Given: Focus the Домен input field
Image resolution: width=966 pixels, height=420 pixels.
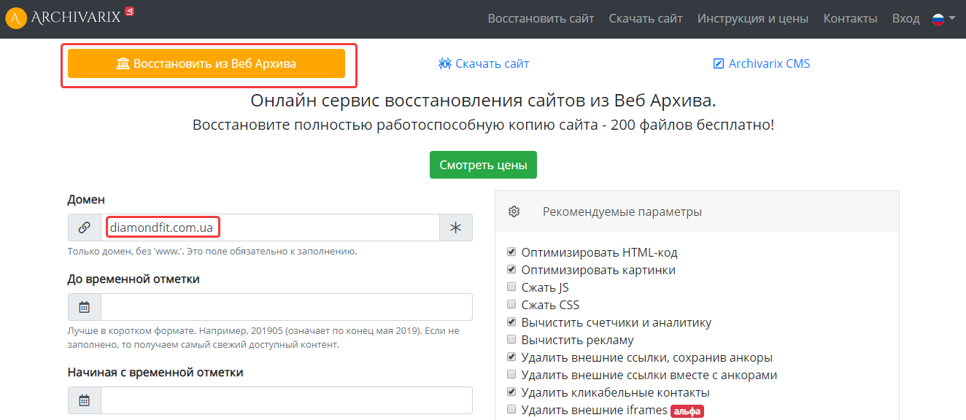Looking at the screenshot, I should (x=270, y=227).
